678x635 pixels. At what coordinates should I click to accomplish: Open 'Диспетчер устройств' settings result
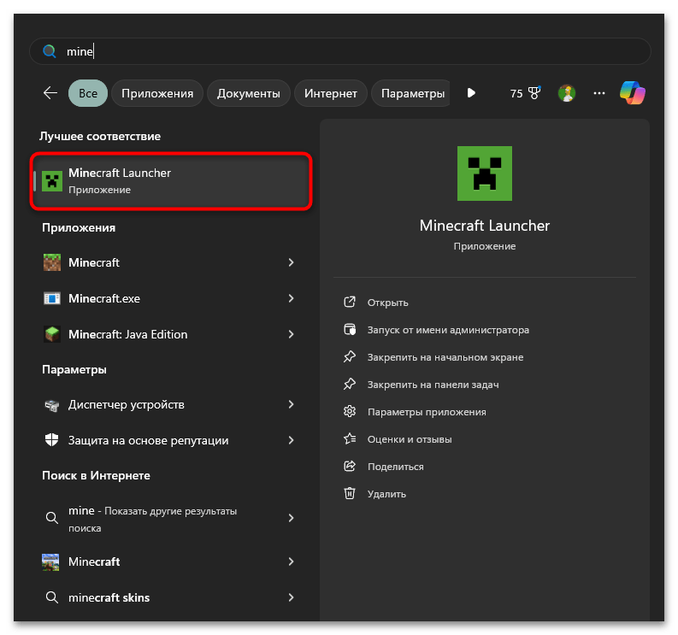click(127, 404)
